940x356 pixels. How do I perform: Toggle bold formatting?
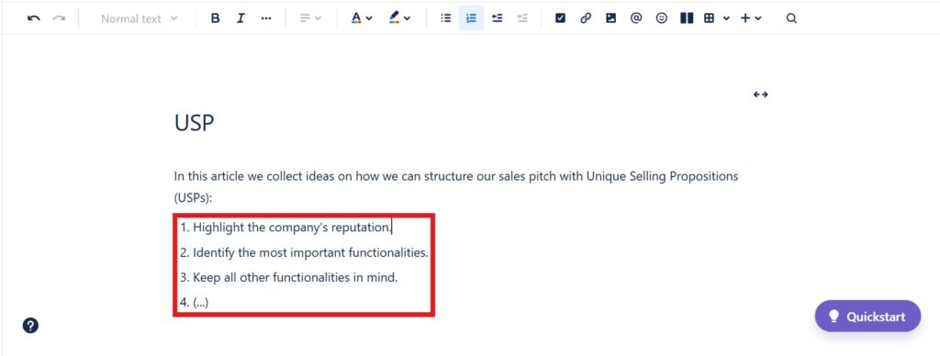[x=215, y=18]
